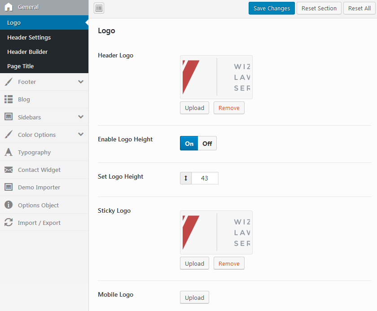Expand the Color Options chevron

(81, 135)
